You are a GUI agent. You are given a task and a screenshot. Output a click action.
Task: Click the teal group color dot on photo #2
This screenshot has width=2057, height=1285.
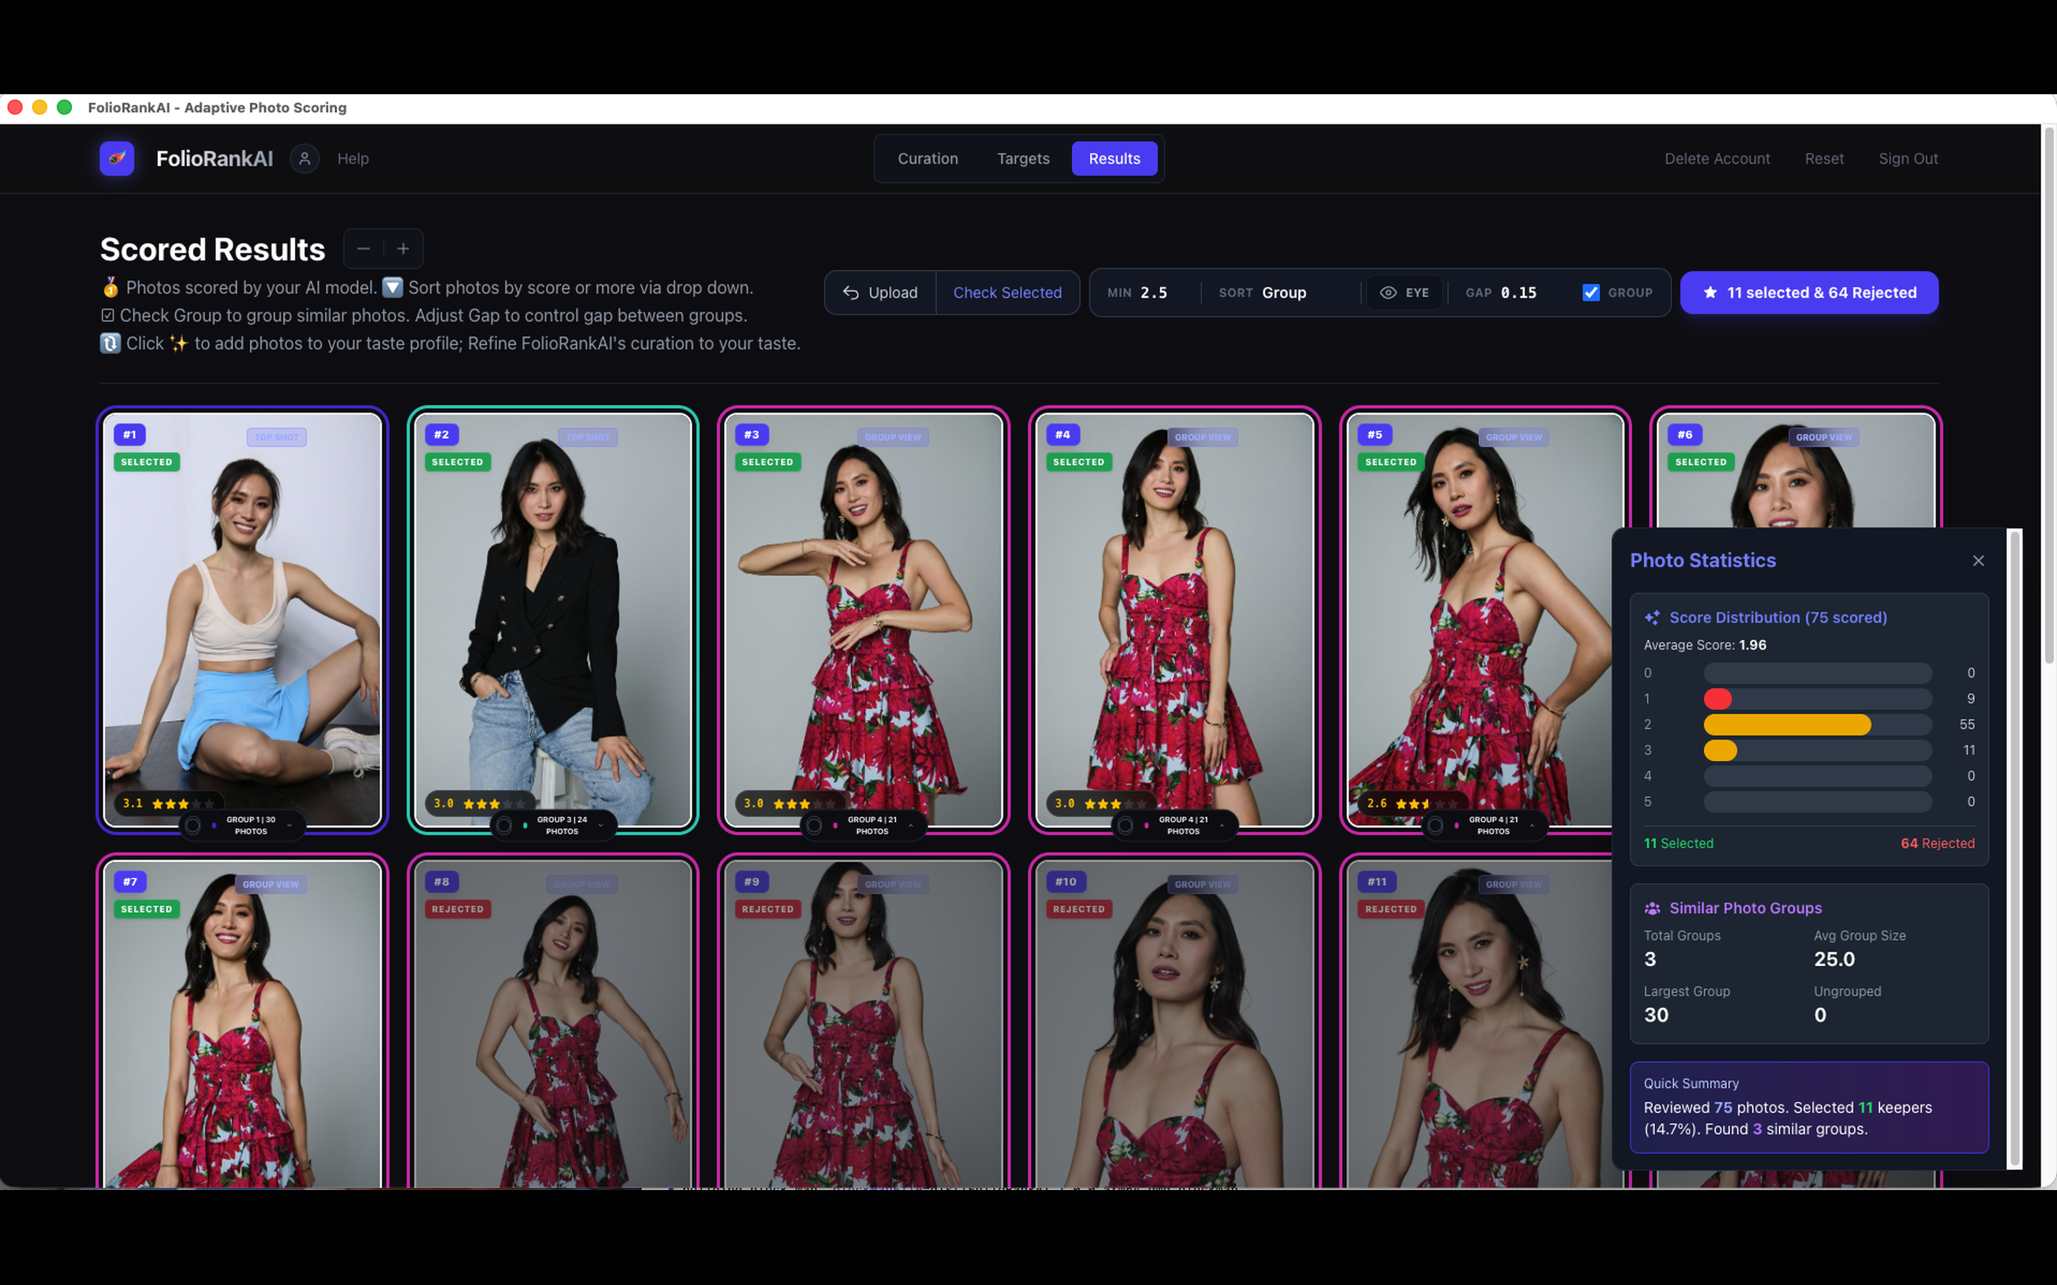pos(524,825)
